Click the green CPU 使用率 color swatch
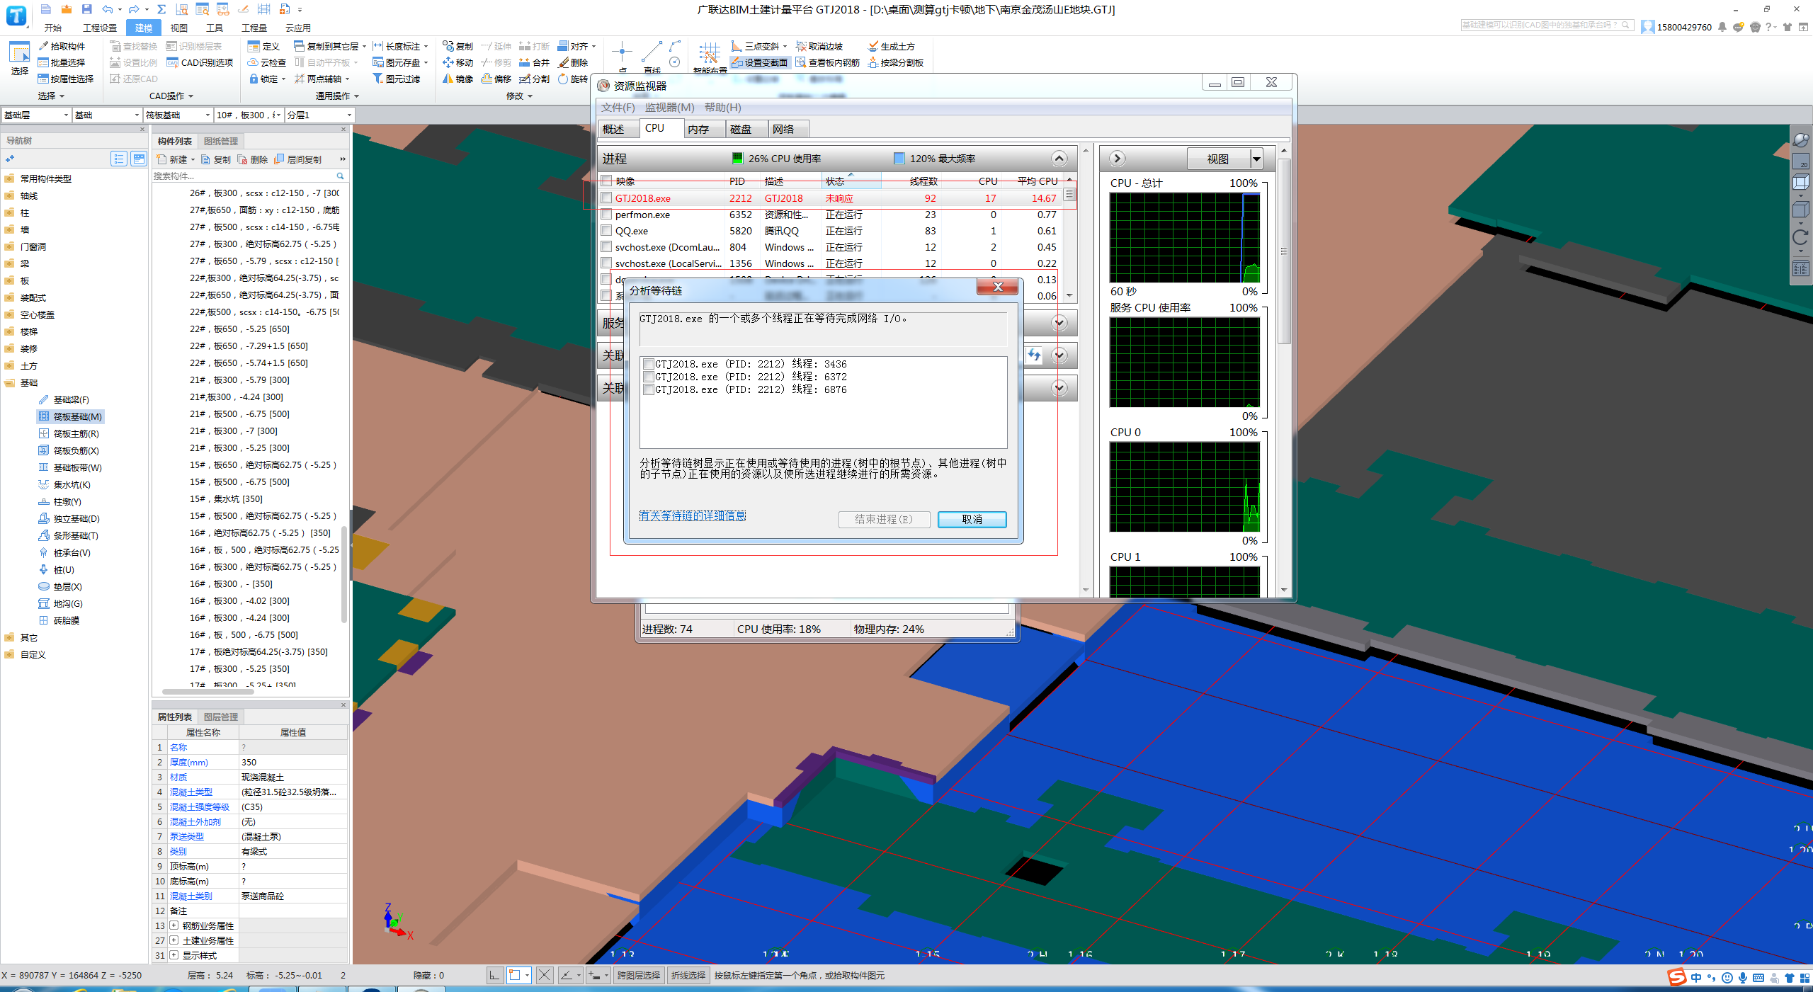Screen dimensions: 1813x992 (x=737, y=158)
